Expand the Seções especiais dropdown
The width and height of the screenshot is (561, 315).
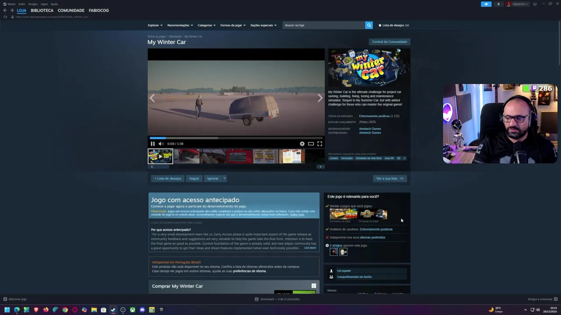click(263, 25)
